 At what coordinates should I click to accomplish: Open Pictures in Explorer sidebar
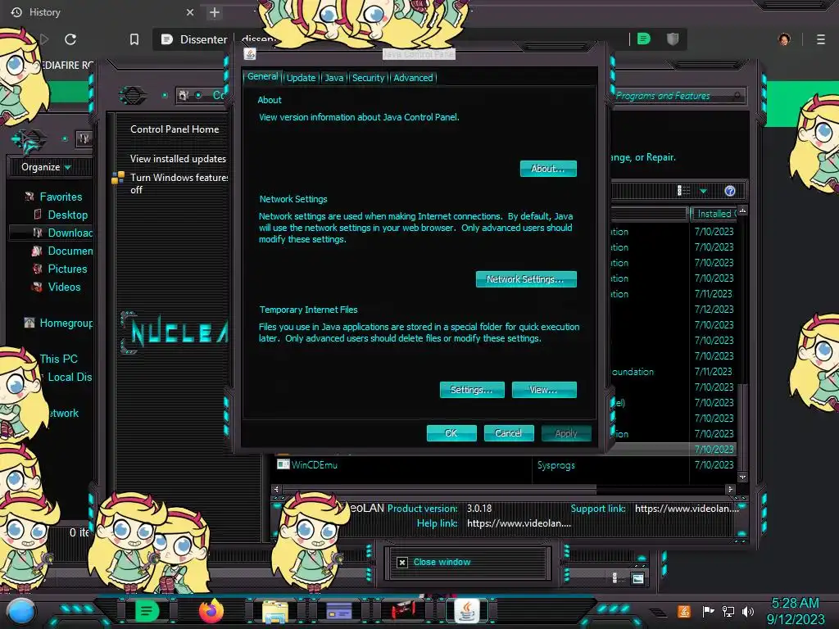(x=67, y=269)
